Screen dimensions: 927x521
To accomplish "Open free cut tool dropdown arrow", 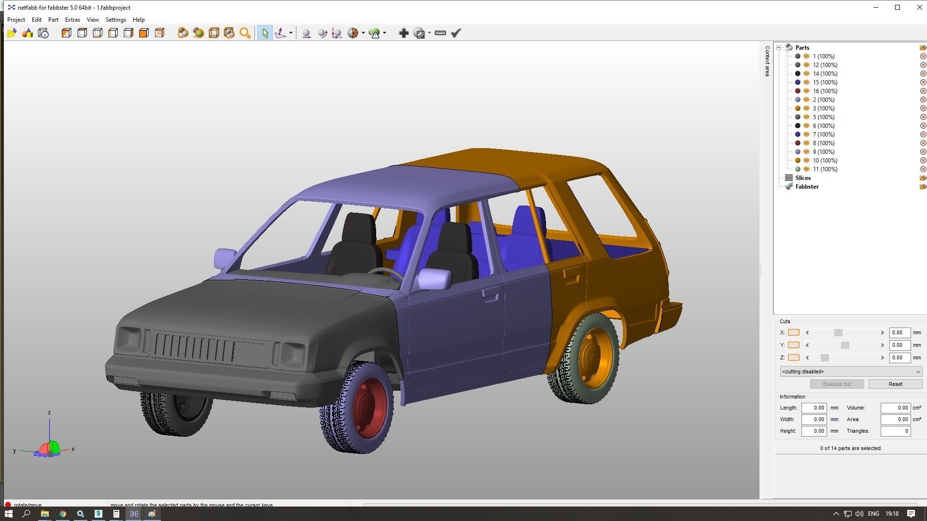I will click(x=363, y=33).
